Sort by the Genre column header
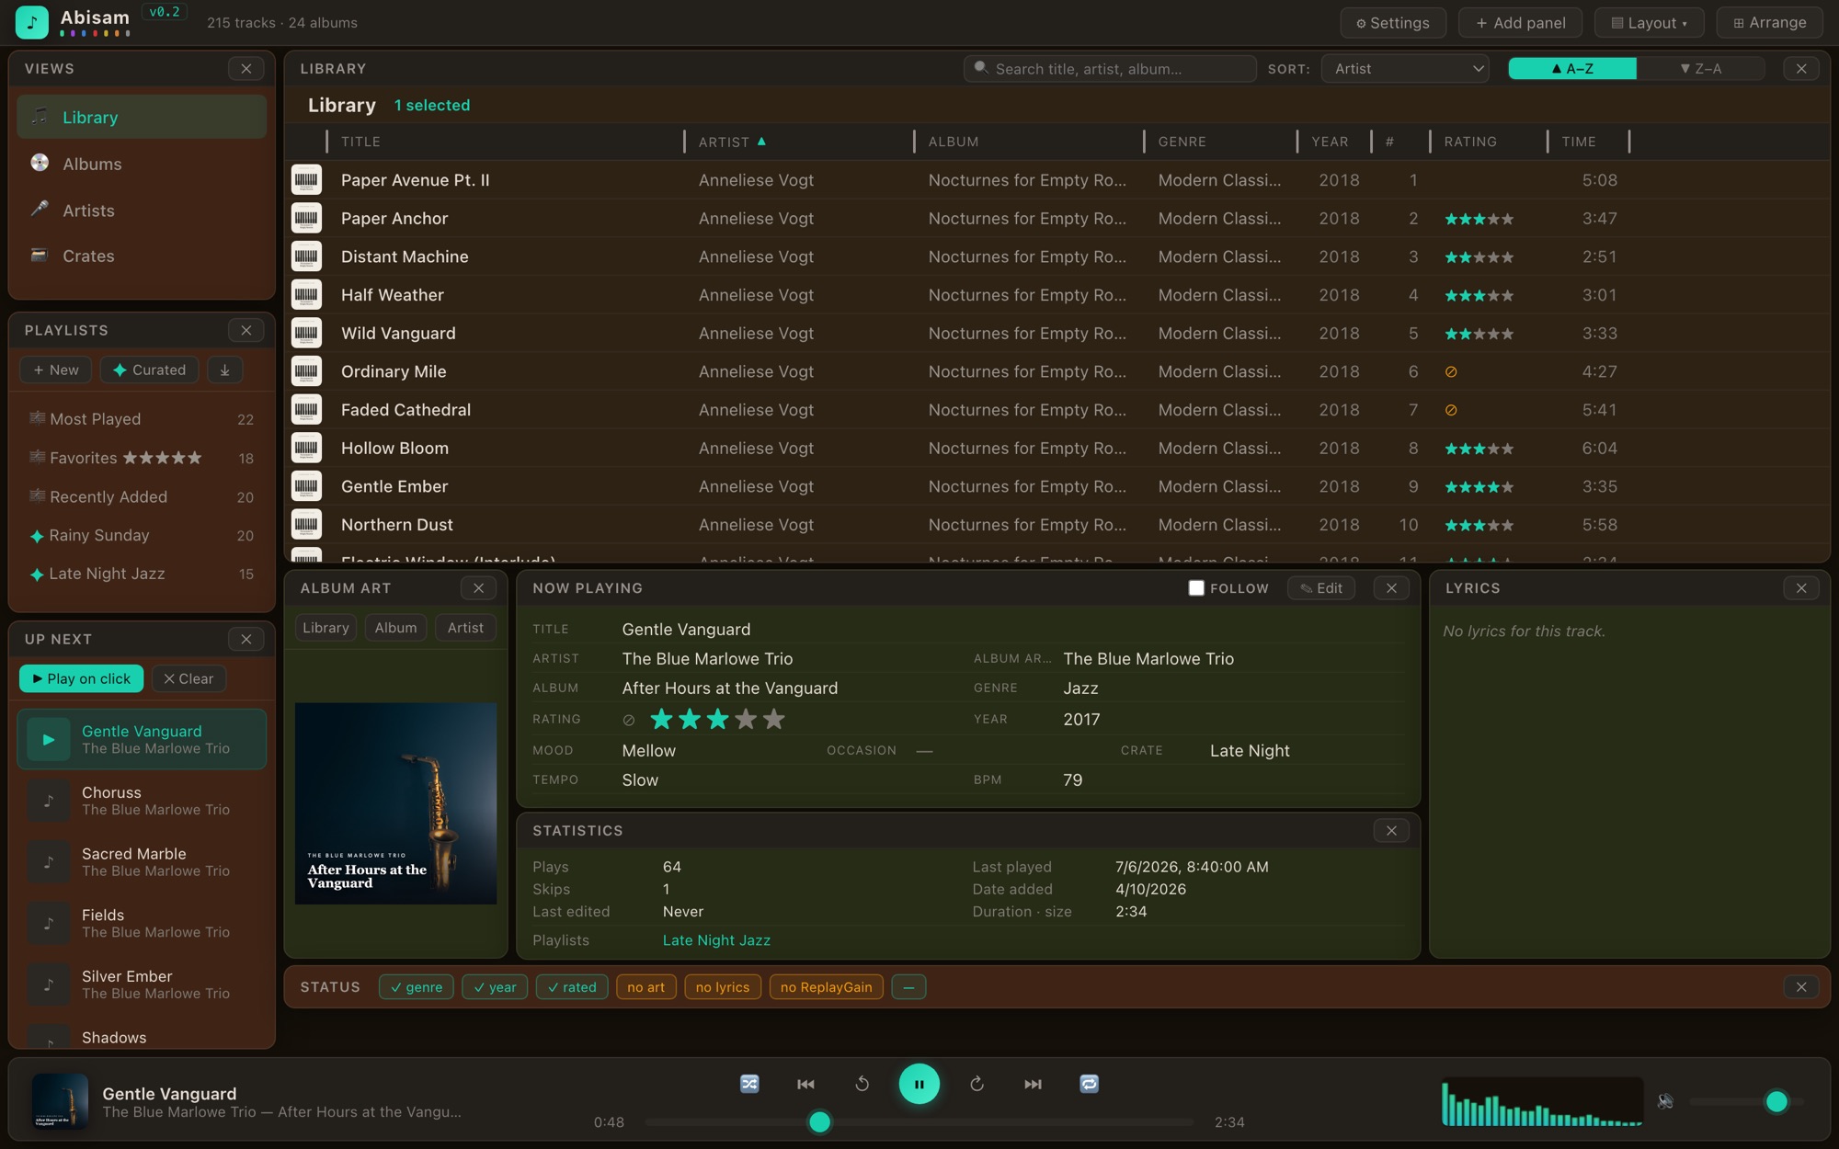This screenshot has height=1149, width=1839. coord(1182,142)
